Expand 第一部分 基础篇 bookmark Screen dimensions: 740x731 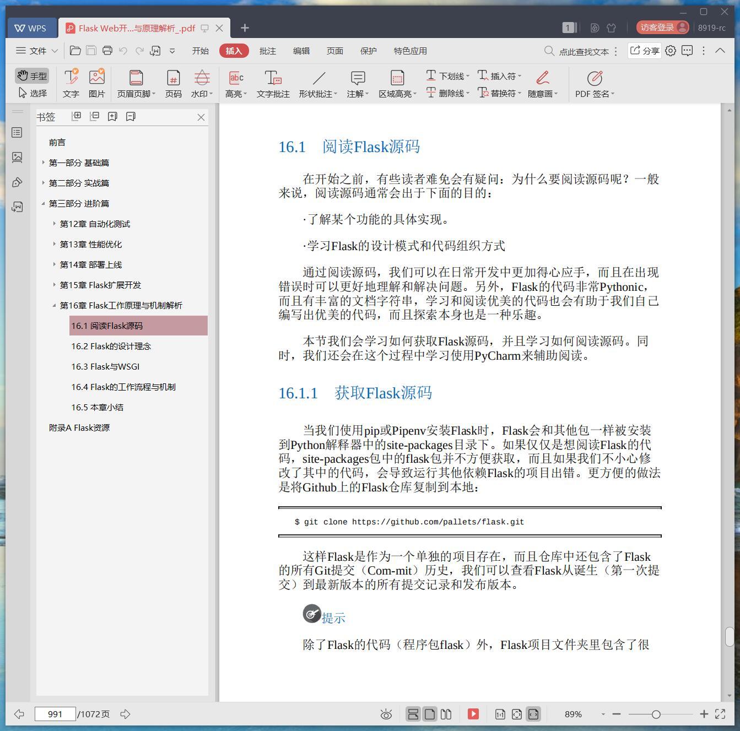click(44, 163)
